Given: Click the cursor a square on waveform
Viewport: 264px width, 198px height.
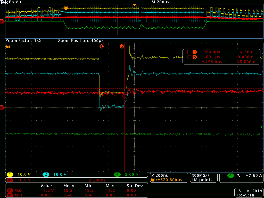Looking at the screenshot, I should tap(99, 88).
